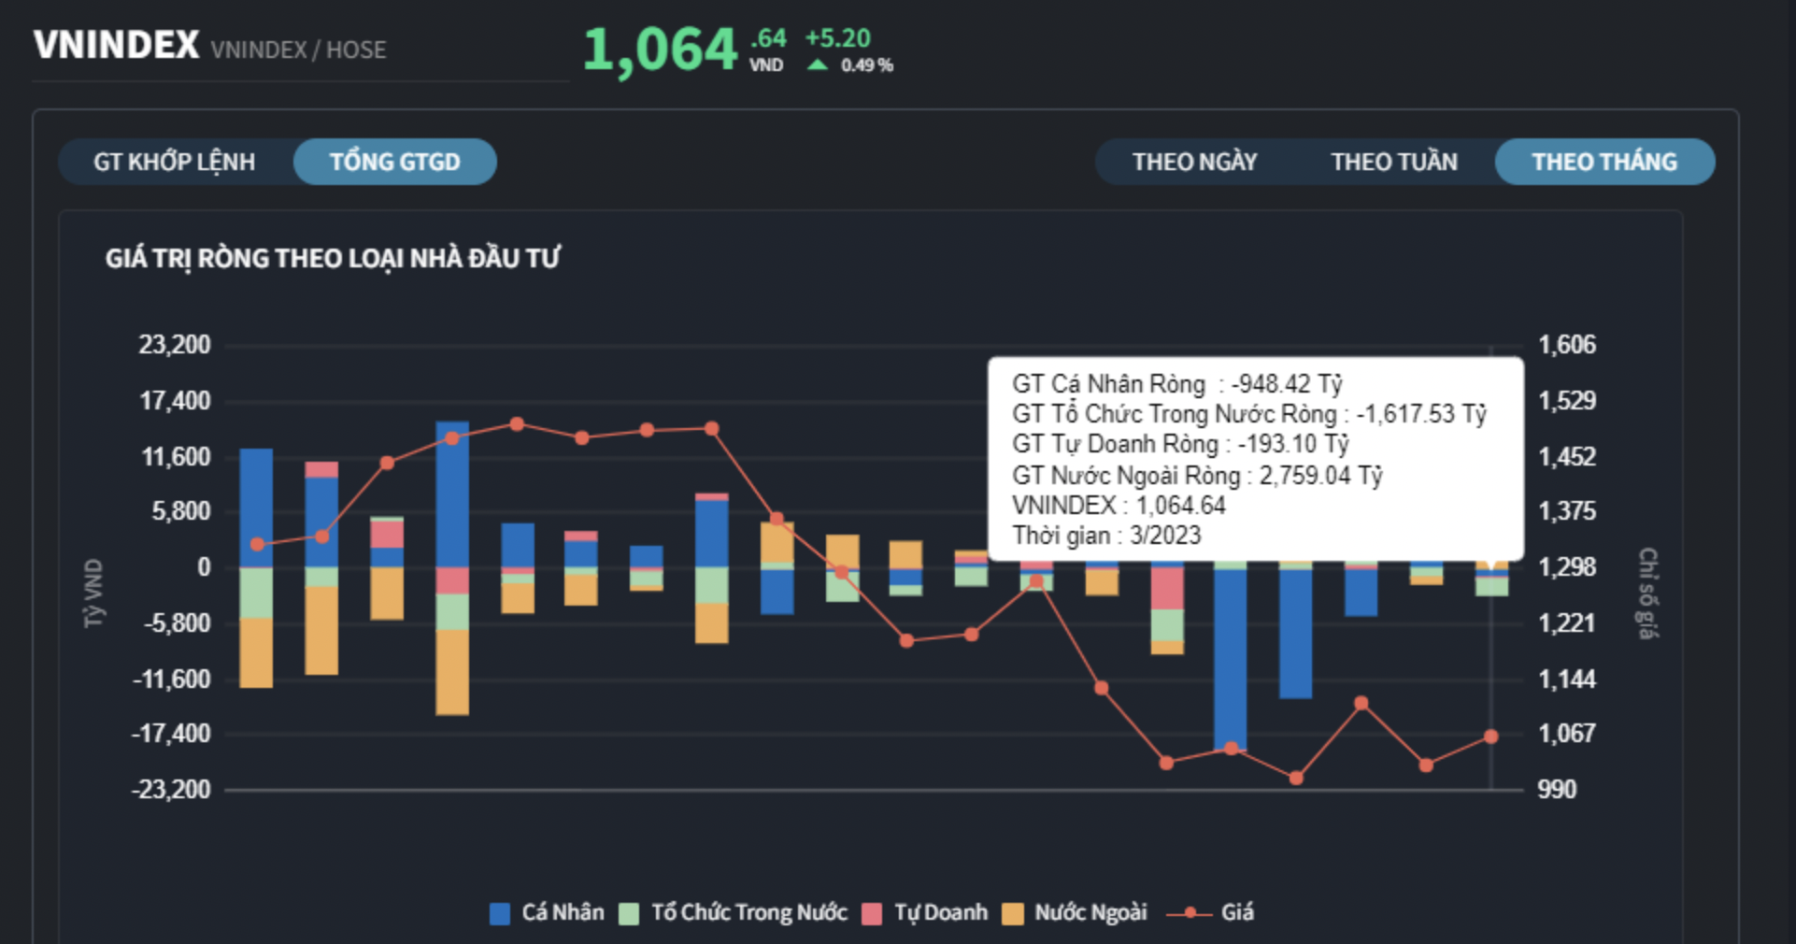Click the orange Nước Ngoài legend square

pyautogui.click(x=1012, y=913)
